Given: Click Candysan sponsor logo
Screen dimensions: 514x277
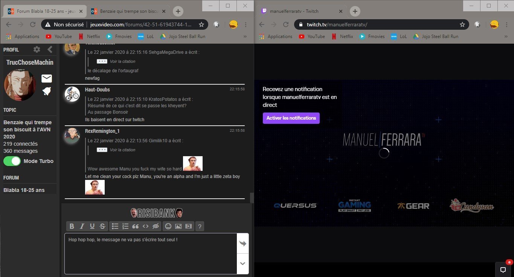Looking at the screenshot, I should pyautogui.click(x=472, y=205).
